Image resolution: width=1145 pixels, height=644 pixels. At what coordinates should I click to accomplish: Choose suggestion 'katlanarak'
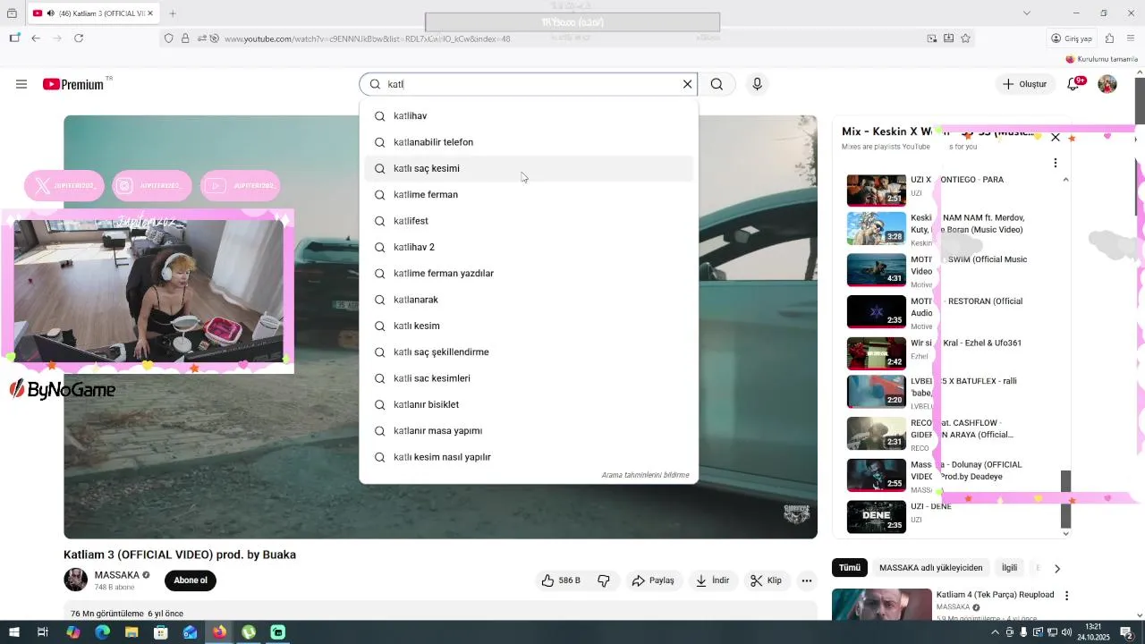pos(529,300)
